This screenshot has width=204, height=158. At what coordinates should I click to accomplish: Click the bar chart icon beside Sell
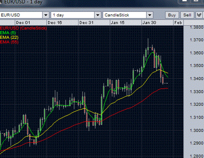tap(199, 15)
